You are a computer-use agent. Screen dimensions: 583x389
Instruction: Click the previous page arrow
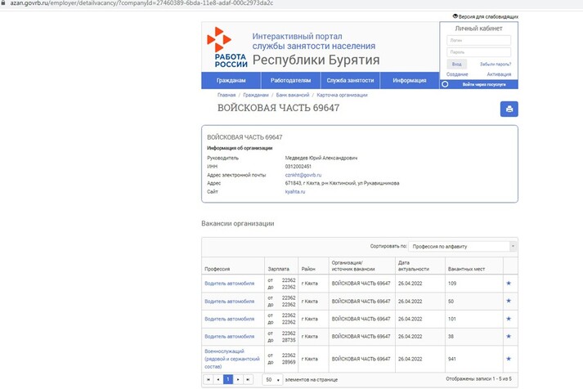click(x=218, y=379)
